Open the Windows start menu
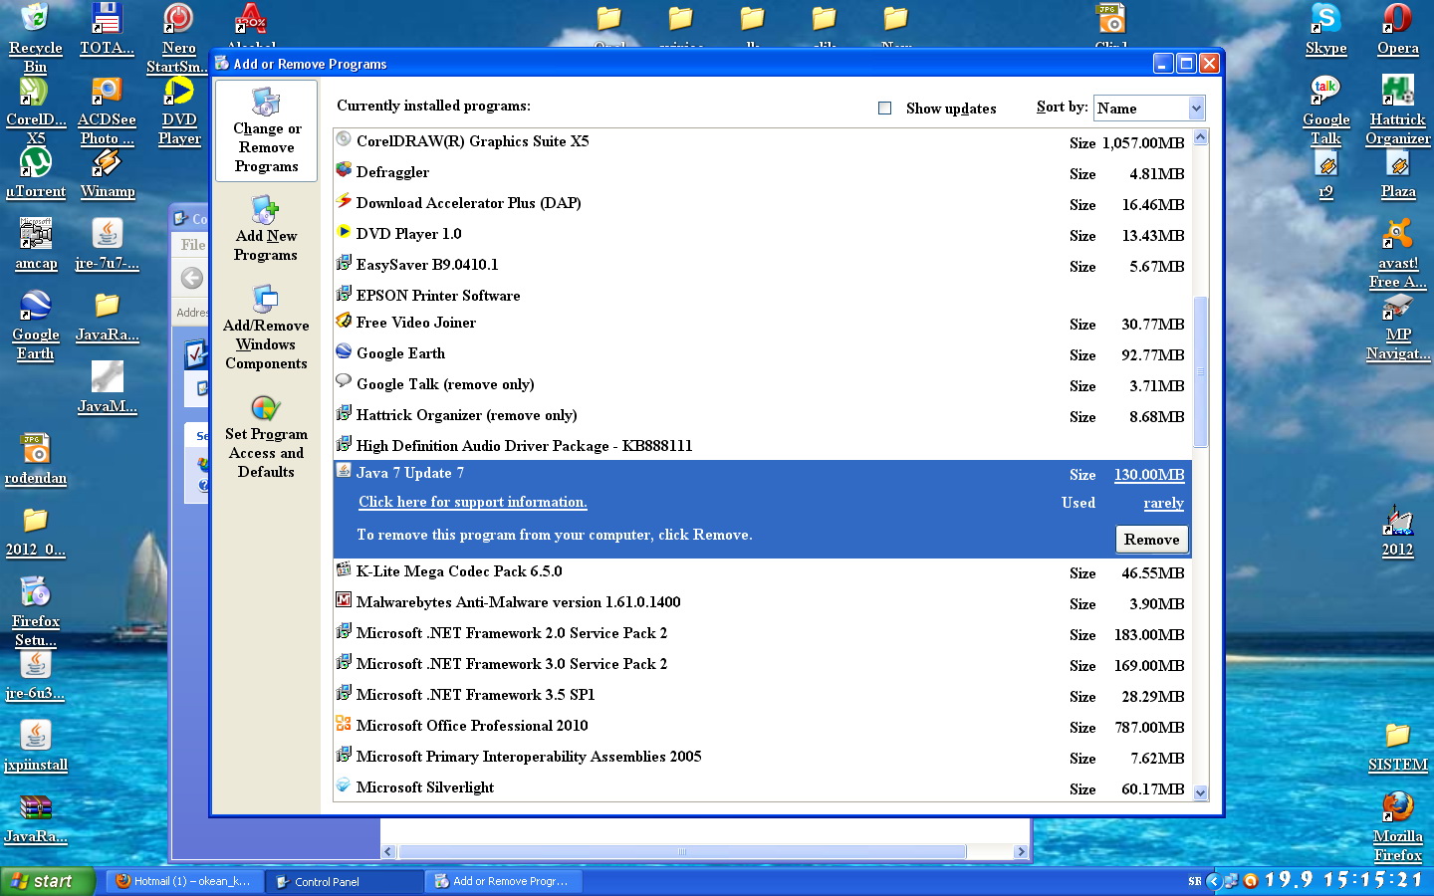The height and width of the screenshot is (896, 1434). tap(47, 881)
